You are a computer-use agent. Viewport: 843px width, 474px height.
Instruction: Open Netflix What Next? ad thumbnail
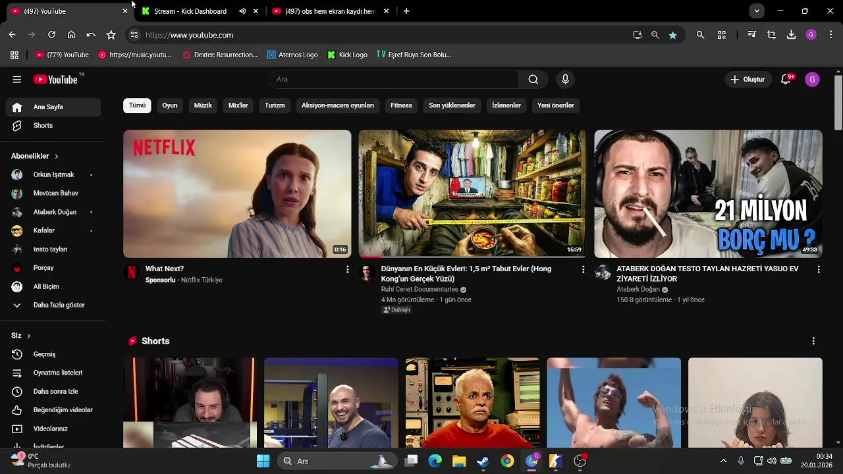pyautogui.click(x=237, y=194)
